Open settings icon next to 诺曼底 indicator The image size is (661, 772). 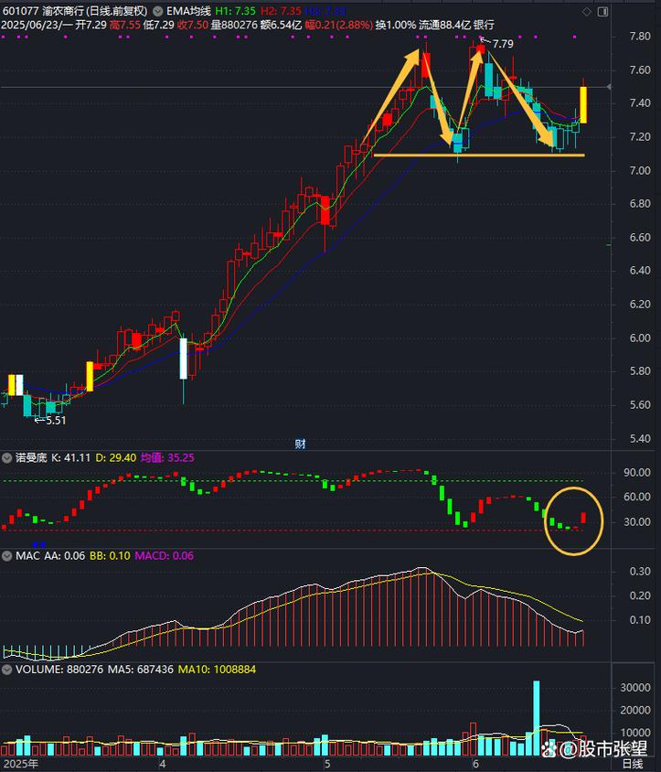pos(7,457)
